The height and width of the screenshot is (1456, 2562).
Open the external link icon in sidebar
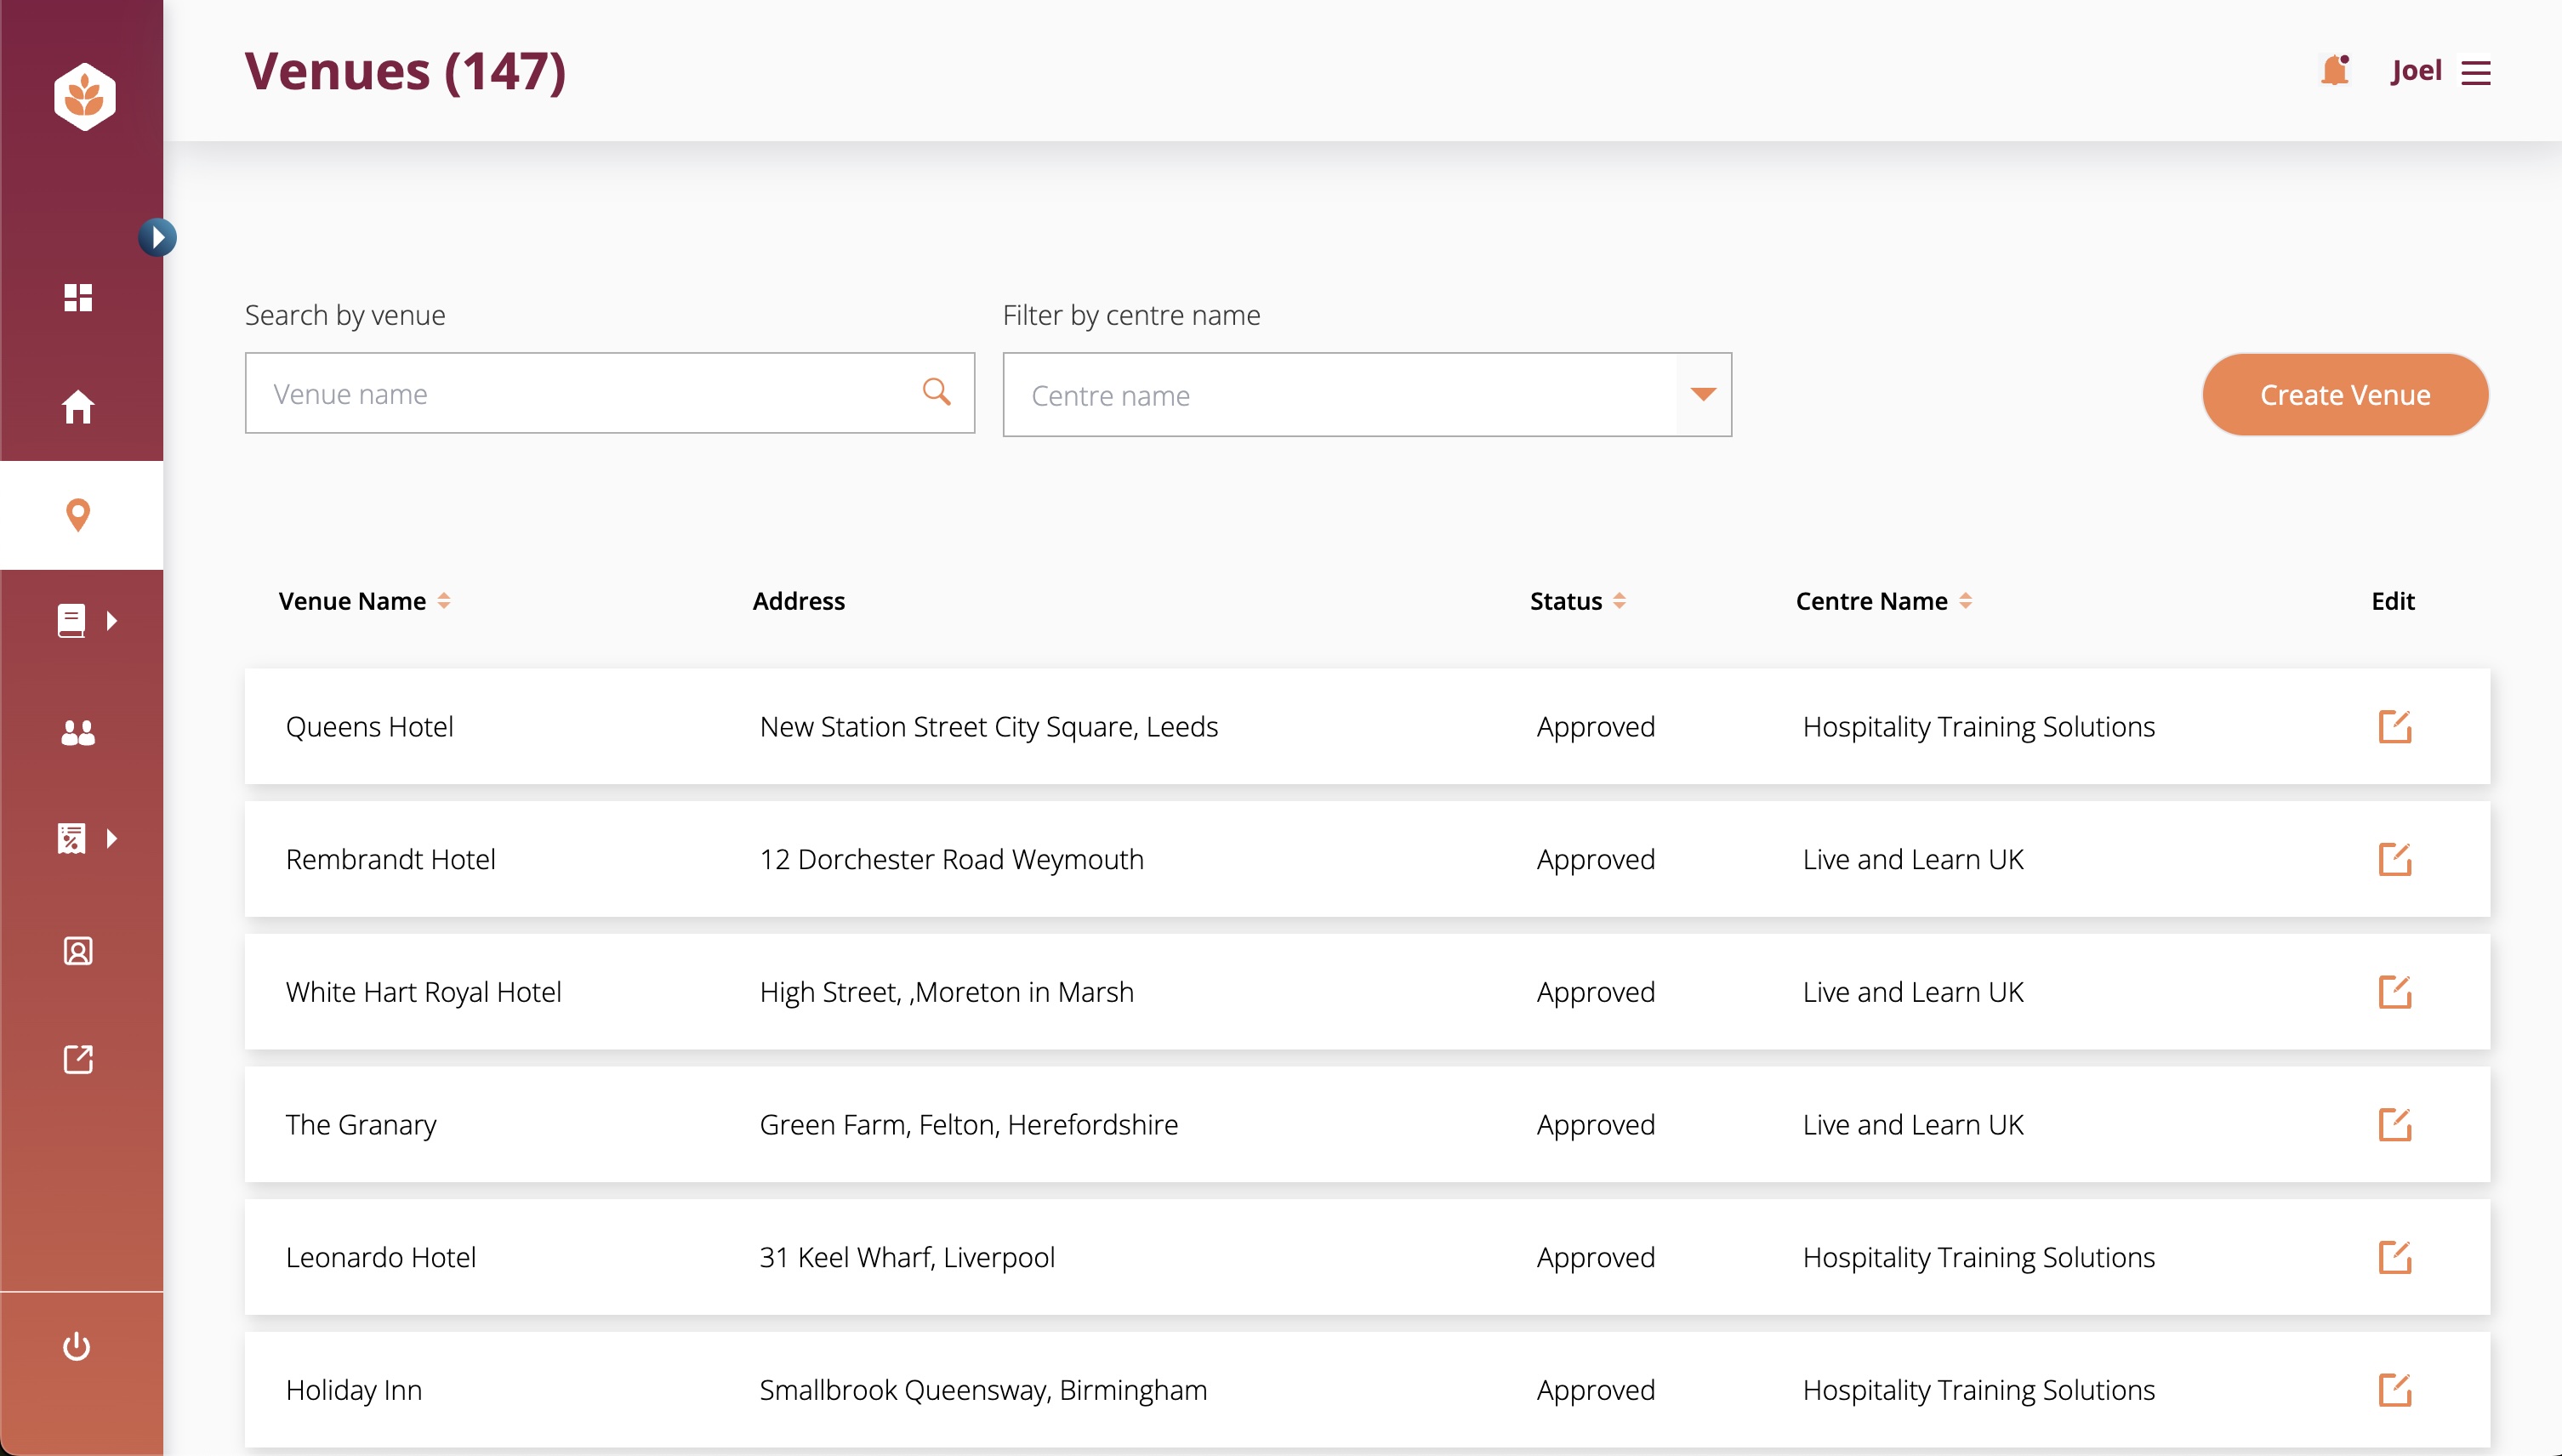tap(78, 1059)
